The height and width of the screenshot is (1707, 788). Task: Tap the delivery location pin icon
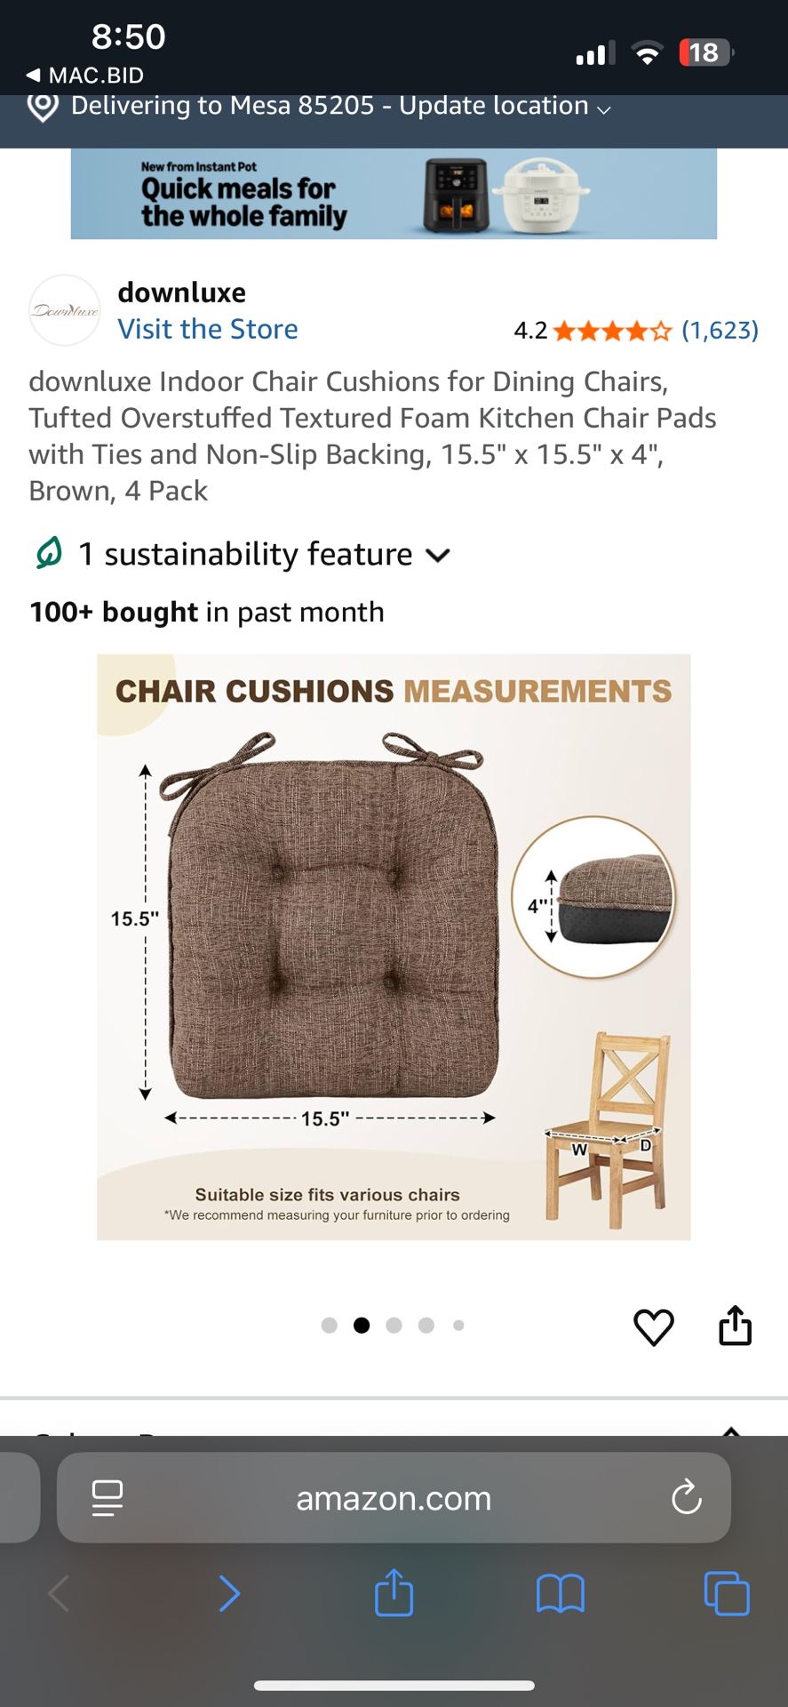(43, 107)
